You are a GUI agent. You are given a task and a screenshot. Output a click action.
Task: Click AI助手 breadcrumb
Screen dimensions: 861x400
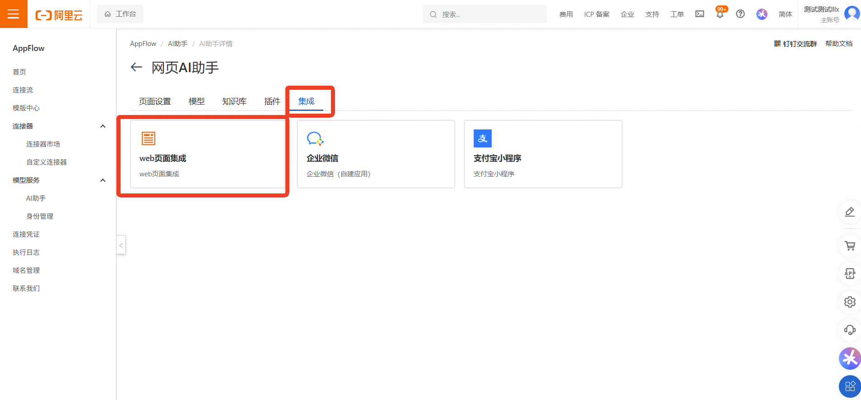click(178, 44)
